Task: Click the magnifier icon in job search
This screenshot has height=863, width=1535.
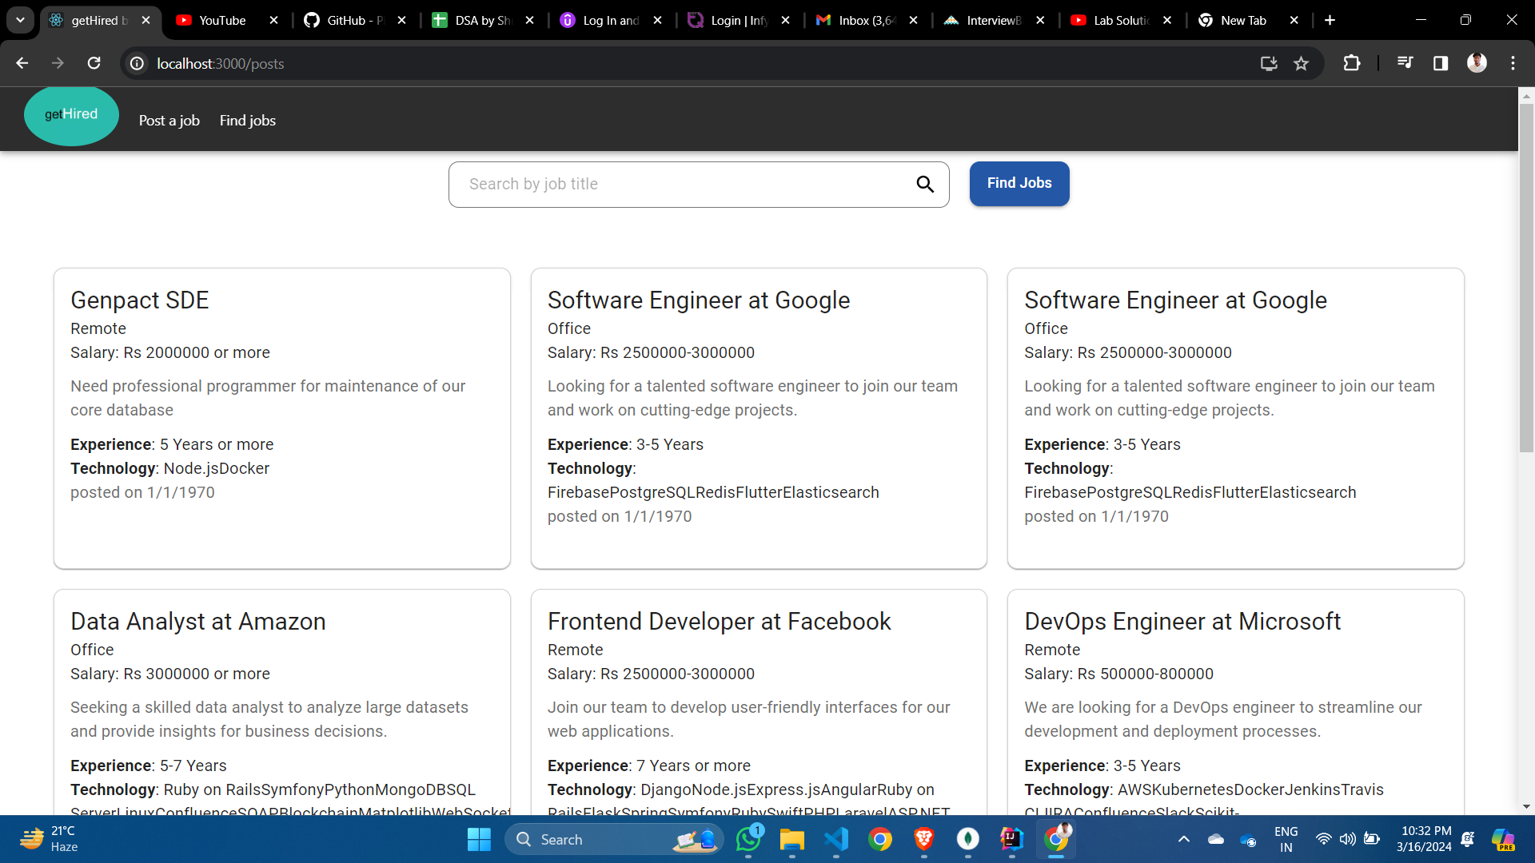Action: pos(925,185)
